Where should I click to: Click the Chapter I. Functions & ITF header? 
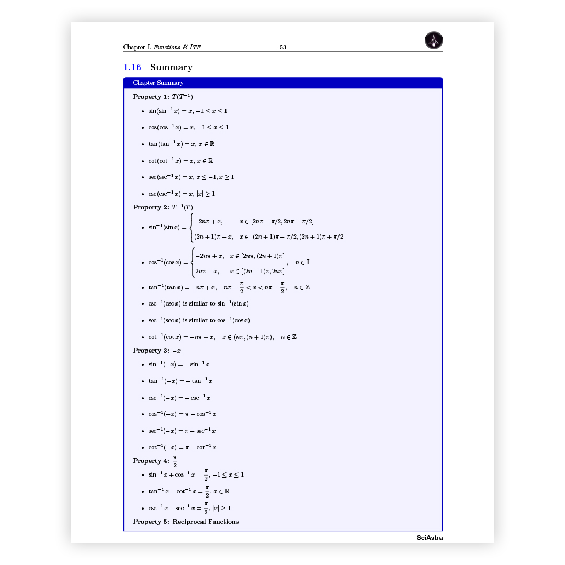(x=162, y=47)
